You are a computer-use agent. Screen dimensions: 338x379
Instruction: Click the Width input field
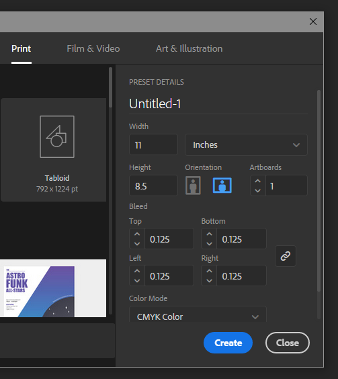coord(153,144)
